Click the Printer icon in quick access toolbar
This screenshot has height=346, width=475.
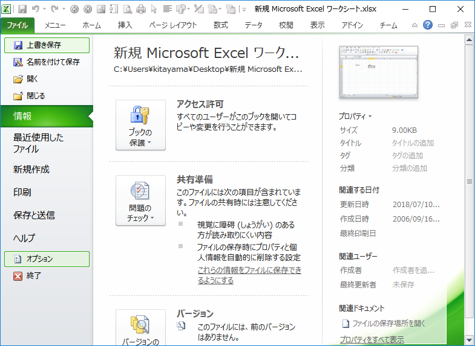coord(141,10)
